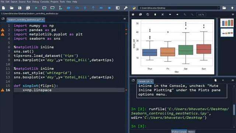Open the File menu
236x133 pixels.
point(3,1)
